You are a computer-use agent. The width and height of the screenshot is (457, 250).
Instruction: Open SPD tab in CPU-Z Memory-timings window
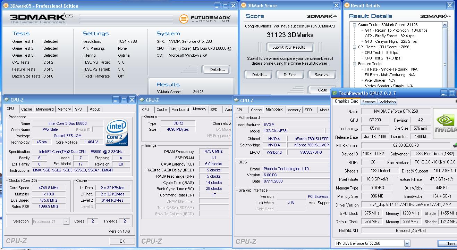coord(214,110)
